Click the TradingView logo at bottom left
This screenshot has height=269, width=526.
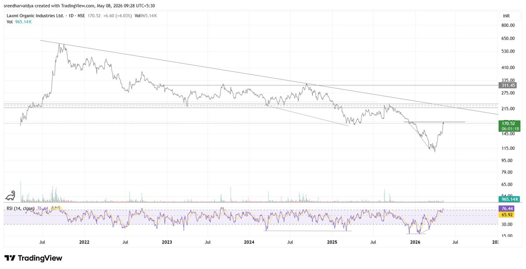33,258
